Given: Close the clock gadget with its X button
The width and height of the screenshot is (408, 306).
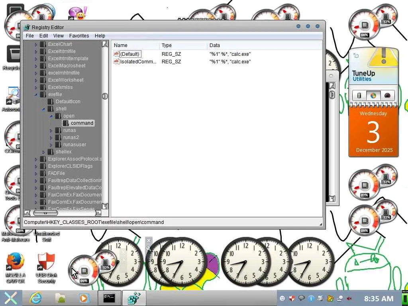Looking at the screenshot, I should (149, 240).
